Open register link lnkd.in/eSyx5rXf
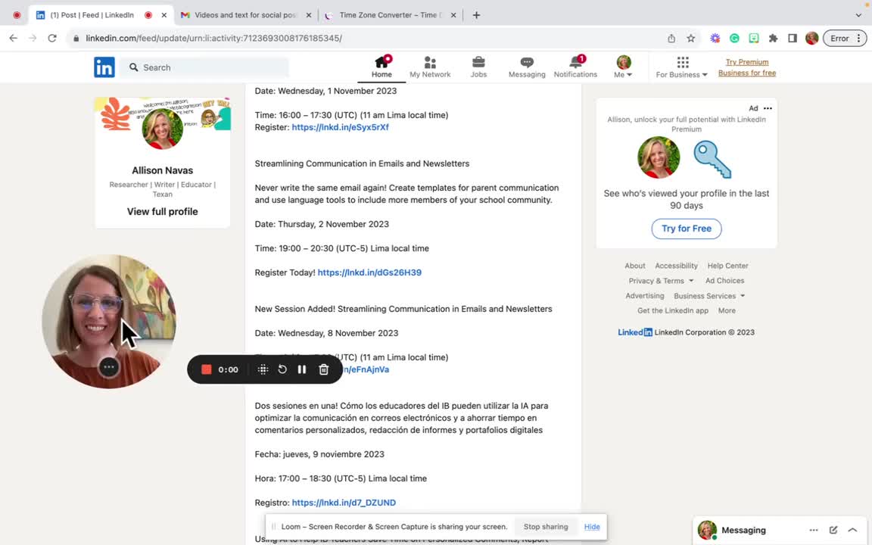This screenshot has height=545, width=872. pos(341,127)
